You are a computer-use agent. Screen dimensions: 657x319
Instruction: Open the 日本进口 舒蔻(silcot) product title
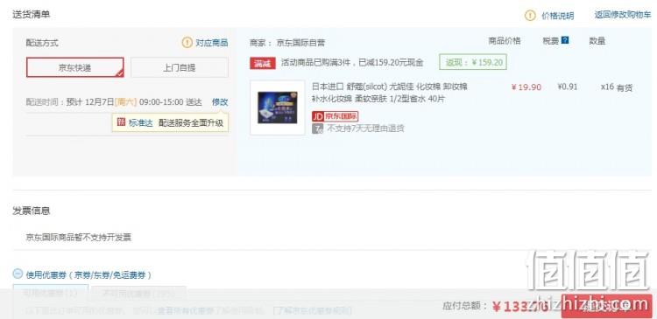pyautogui.click(x=389, y=93)
